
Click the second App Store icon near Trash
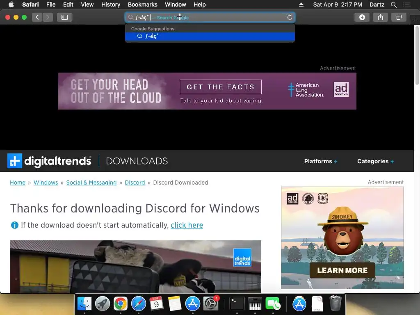point(299,304)
